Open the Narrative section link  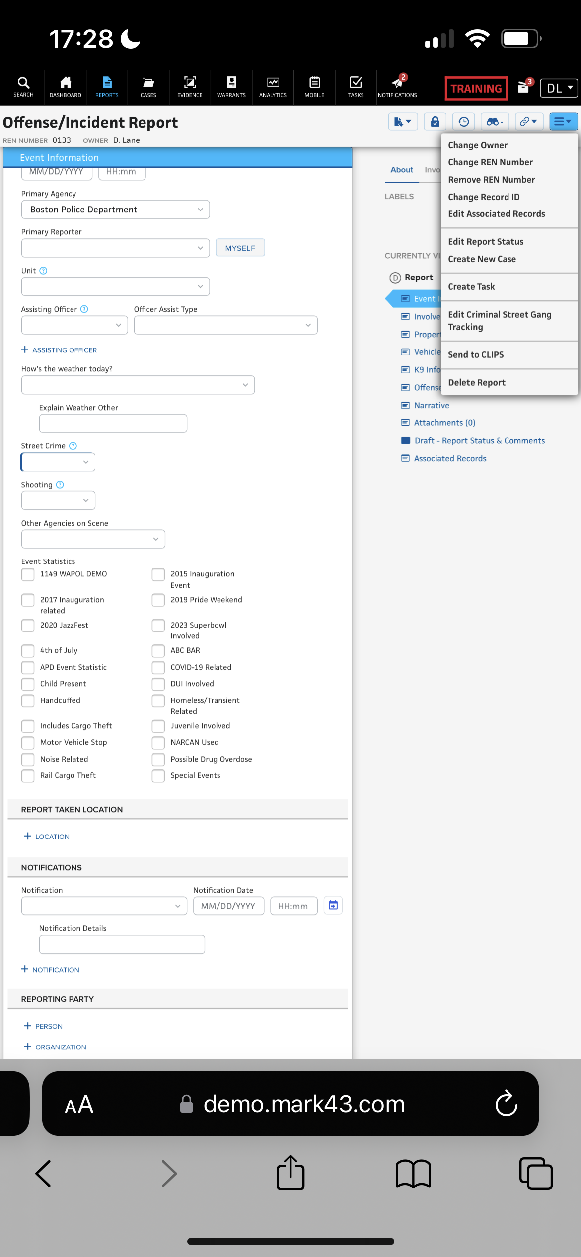click(432, 405)
